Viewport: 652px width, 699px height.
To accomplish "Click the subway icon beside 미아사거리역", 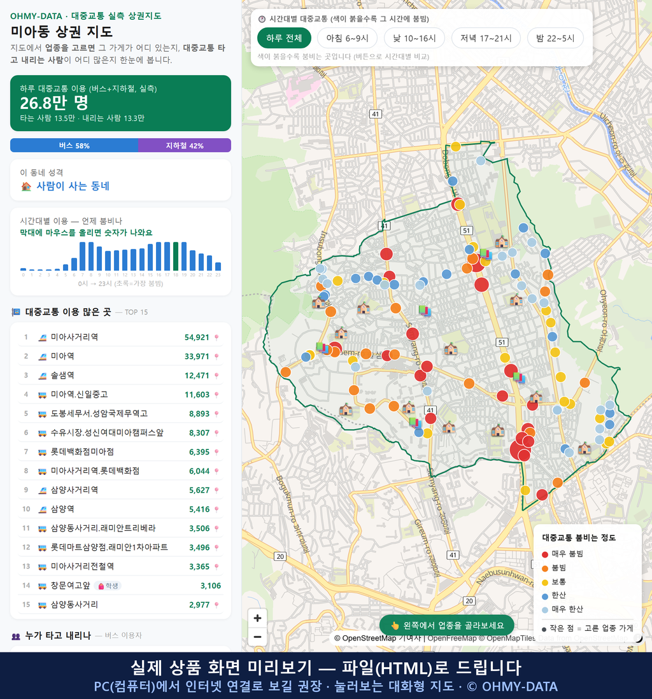I will (43, 337).
